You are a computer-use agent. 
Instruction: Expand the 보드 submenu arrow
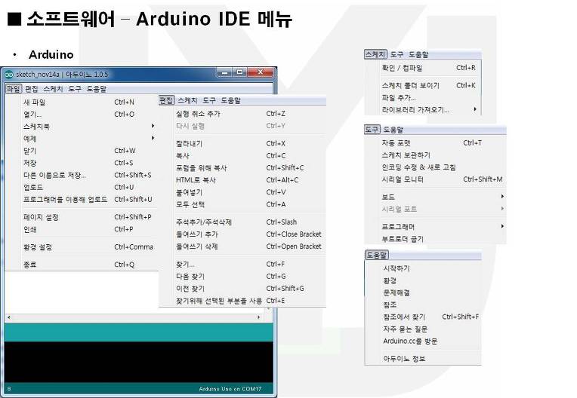click(502, 197)
